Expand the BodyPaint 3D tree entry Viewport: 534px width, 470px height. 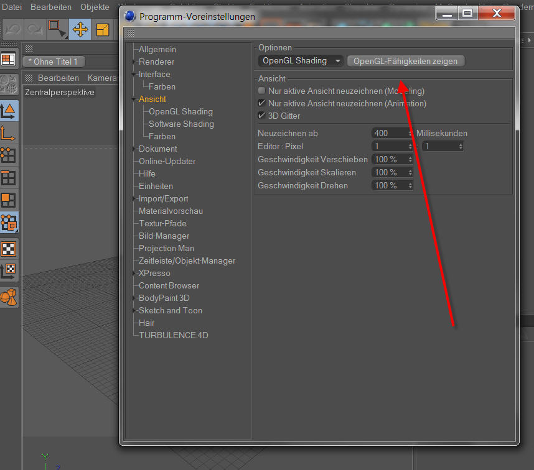[x=133, y=298]
